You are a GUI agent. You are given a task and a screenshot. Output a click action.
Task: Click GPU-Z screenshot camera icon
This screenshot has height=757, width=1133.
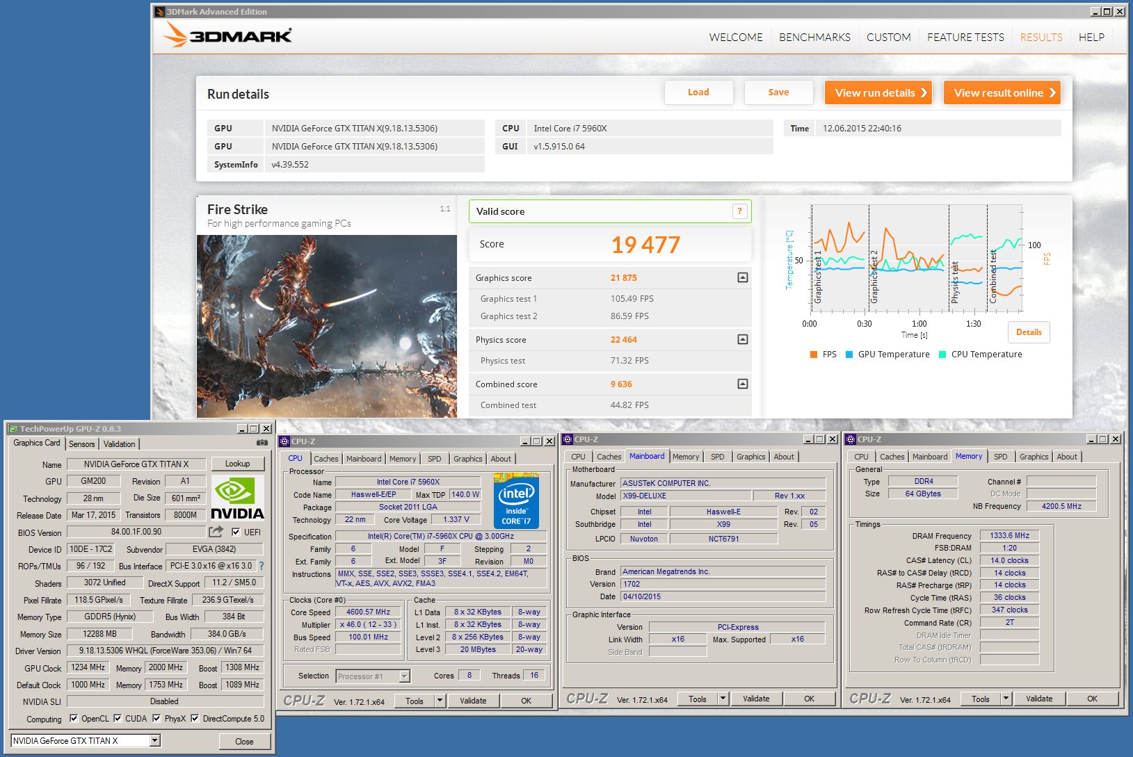tap(262, 443)
